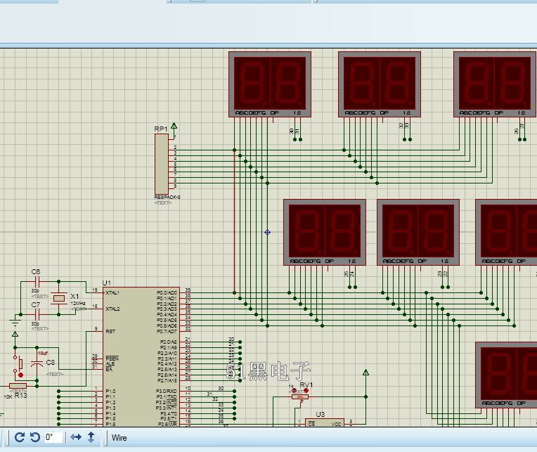The image size is (537, 452).
Task: Click the P1.0 pin label on U1
Action: [x=110, y=391]
